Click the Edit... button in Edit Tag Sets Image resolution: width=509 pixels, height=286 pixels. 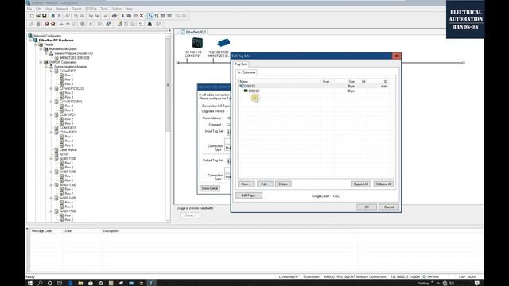pyautogui.click(x=265, y=184)
